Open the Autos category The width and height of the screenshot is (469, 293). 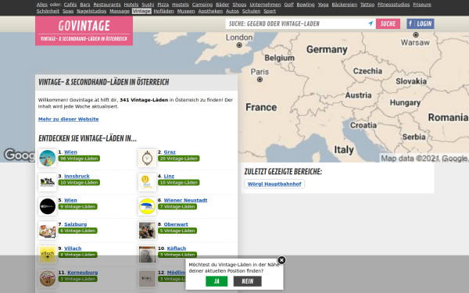click(x=232, y=11)
